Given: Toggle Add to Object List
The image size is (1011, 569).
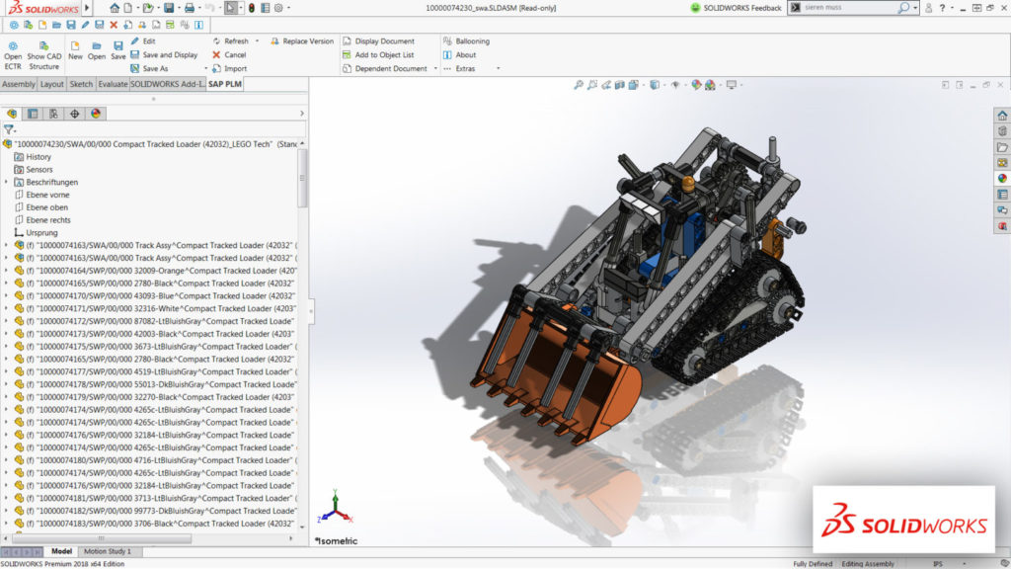Looking at the screenshot, I should 380,54.
